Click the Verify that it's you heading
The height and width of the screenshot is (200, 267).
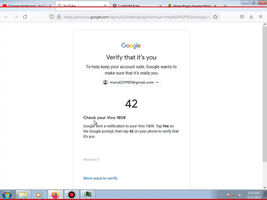pyautogui.click(x=131, y=57)
